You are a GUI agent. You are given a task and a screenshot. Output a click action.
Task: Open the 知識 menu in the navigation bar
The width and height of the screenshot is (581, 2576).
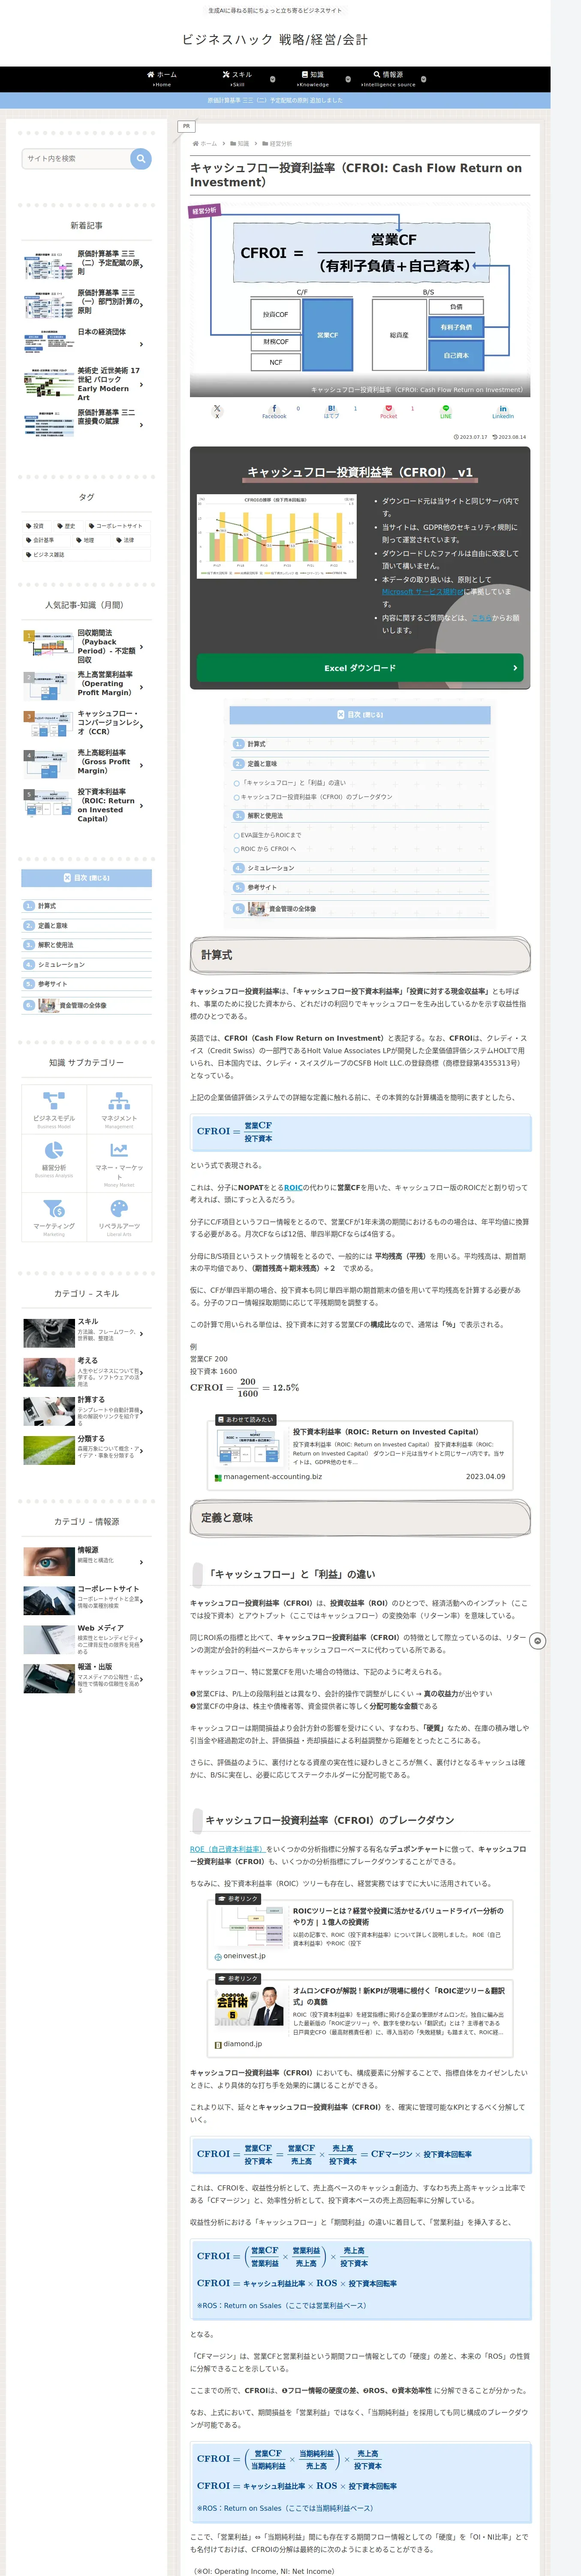point(313,78)
